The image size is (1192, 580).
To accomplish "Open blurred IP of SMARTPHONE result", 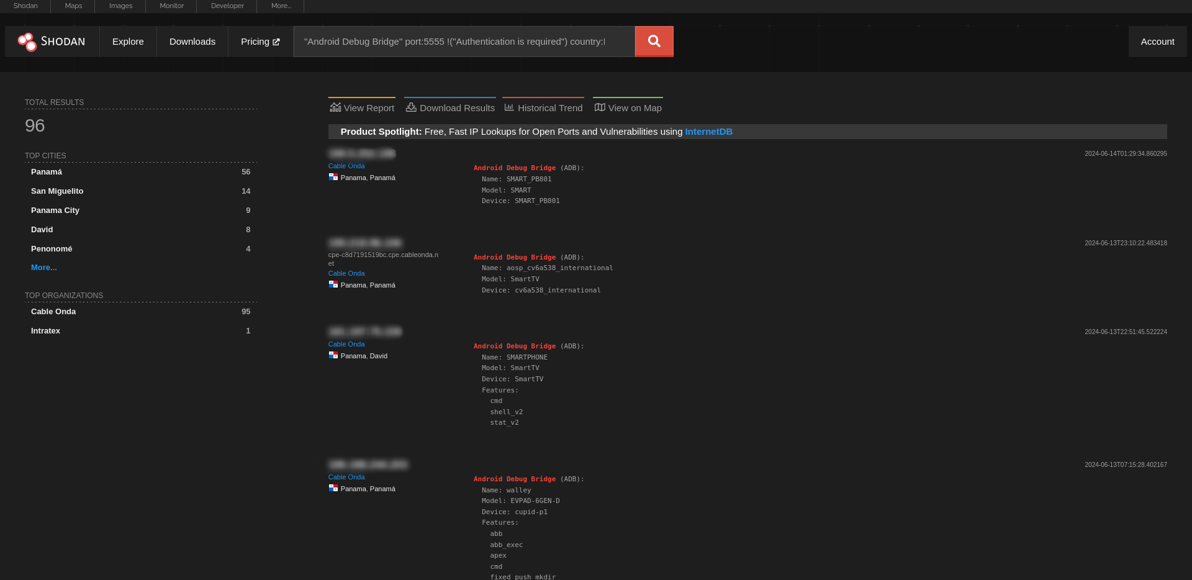I will pos(365,332).
